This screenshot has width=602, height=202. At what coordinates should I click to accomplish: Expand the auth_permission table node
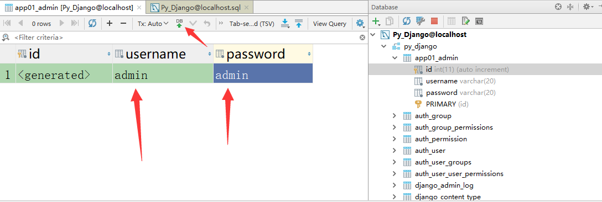coord(395,139)
